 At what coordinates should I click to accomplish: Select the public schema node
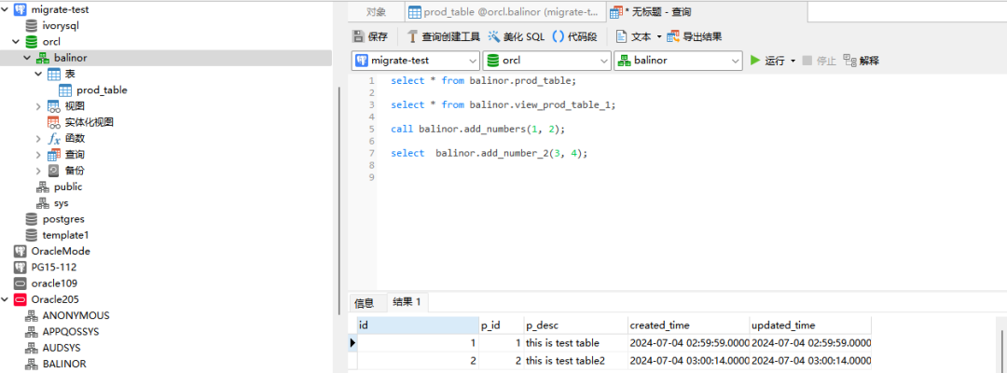tap(67, 186)
